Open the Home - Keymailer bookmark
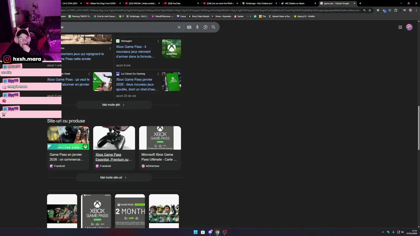 coord(221,16)
